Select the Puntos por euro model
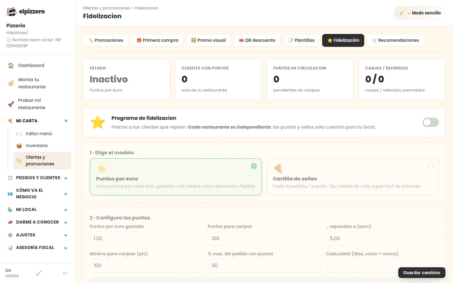Image resolution: width=453 pixels, height=283 pixels. click(176, 177)
